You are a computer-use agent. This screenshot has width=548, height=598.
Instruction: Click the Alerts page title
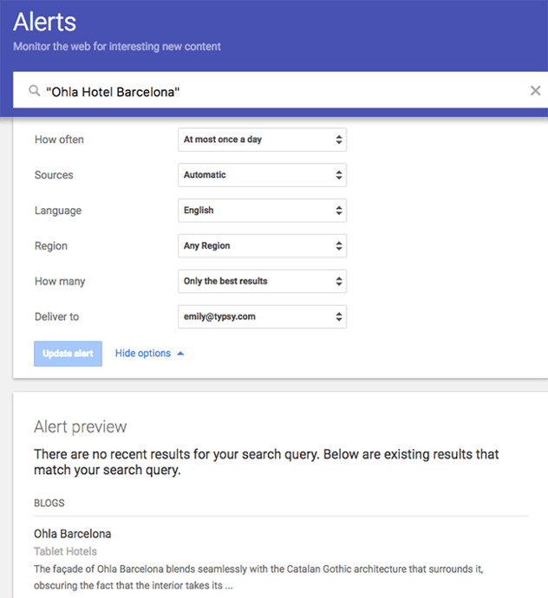point(44,22)
